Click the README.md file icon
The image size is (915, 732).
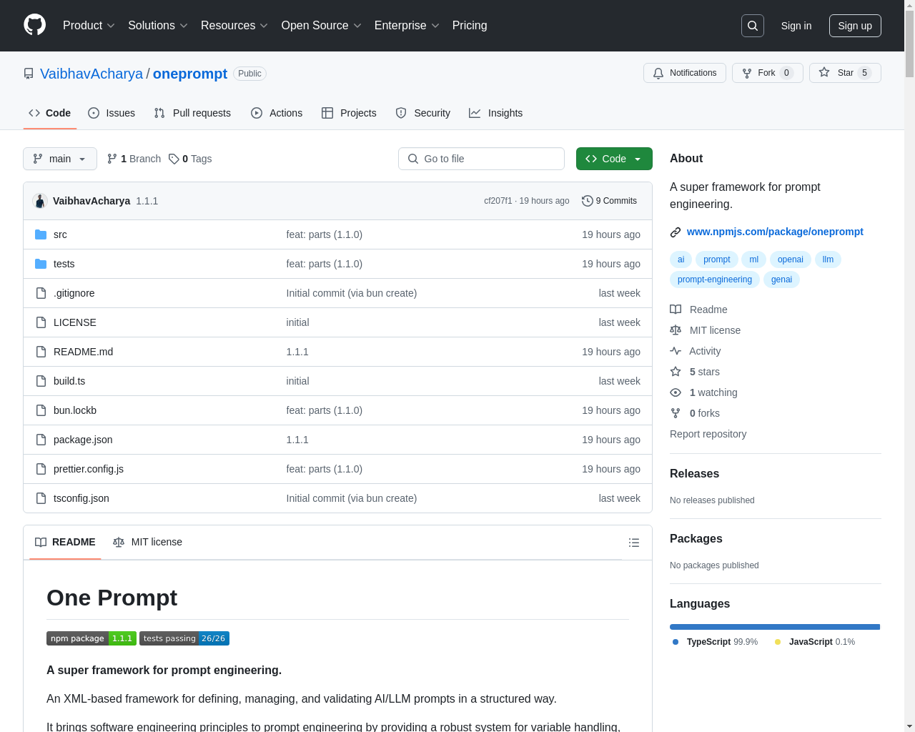tap(41, 352)
